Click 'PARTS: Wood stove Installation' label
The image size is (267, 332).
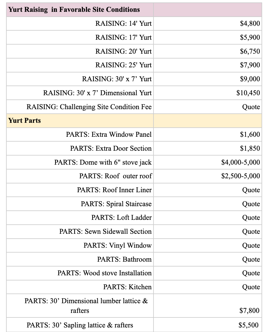coord(104,273)
